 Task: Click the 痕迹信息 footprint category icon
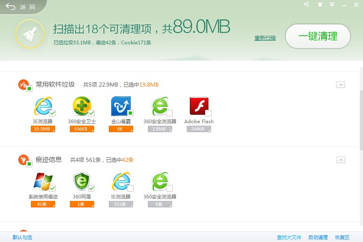24,160
